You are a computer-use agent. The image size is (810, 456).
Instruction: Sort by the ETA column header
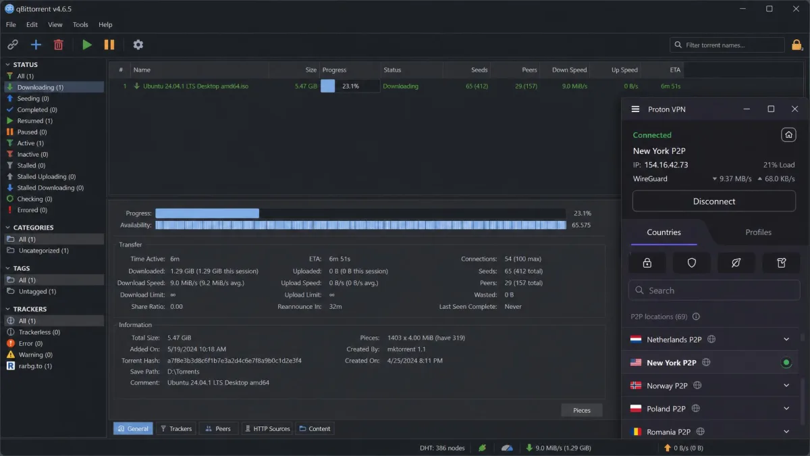tap(663, 70)
